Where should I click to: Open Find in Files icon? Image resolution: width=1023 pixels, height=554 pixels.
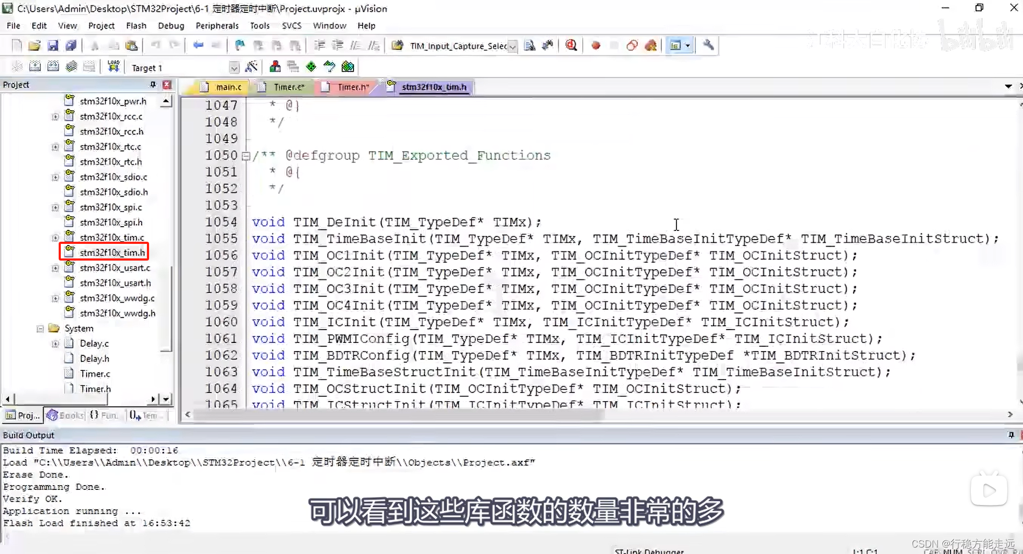click(398, 46)
